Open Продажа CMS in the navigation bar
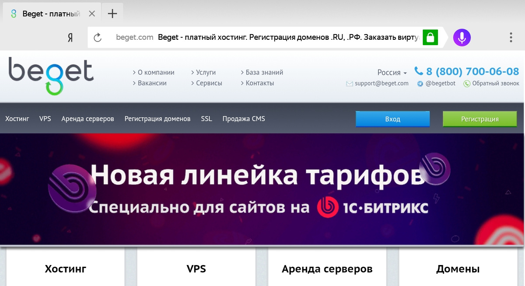The image size is (525, 286). click(x=244, y=119)
